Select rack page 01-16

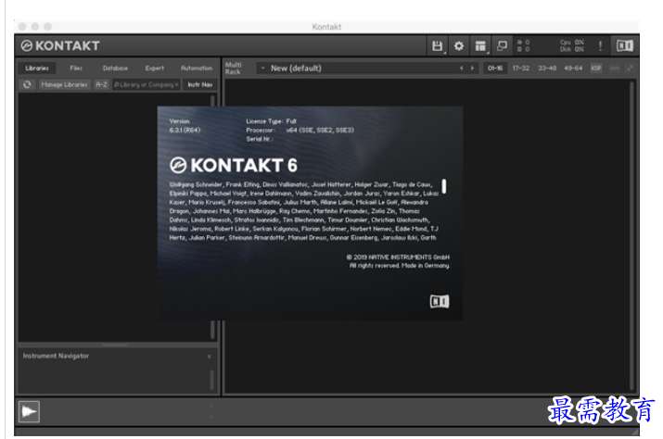coord(495,68)
